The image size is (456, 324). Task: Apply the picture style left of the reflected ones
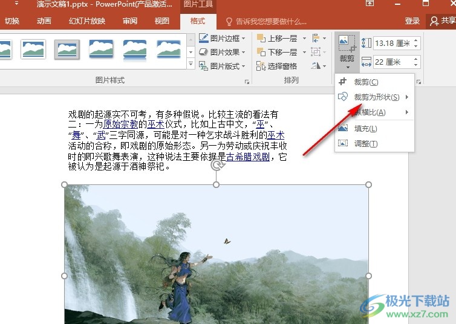(x=101, y=48)
